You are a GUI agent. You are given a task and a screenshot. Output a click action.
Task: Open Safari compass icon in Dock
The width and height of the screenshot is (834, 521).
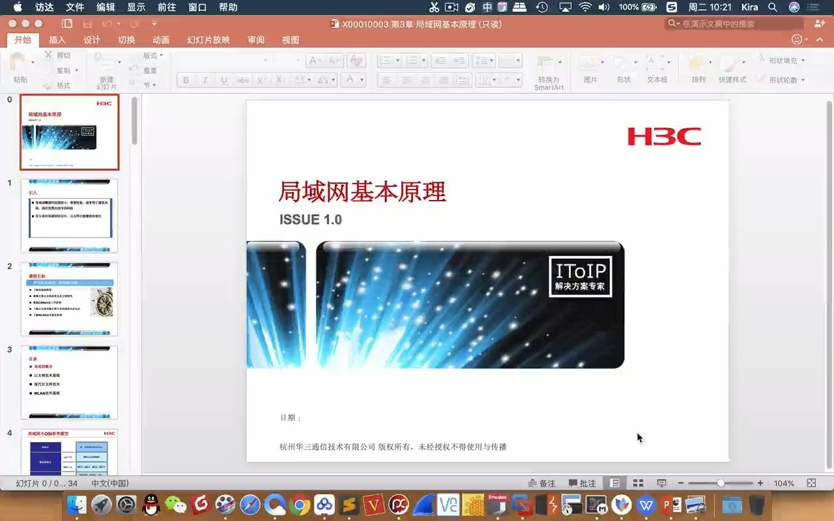[x=250, y=505]
